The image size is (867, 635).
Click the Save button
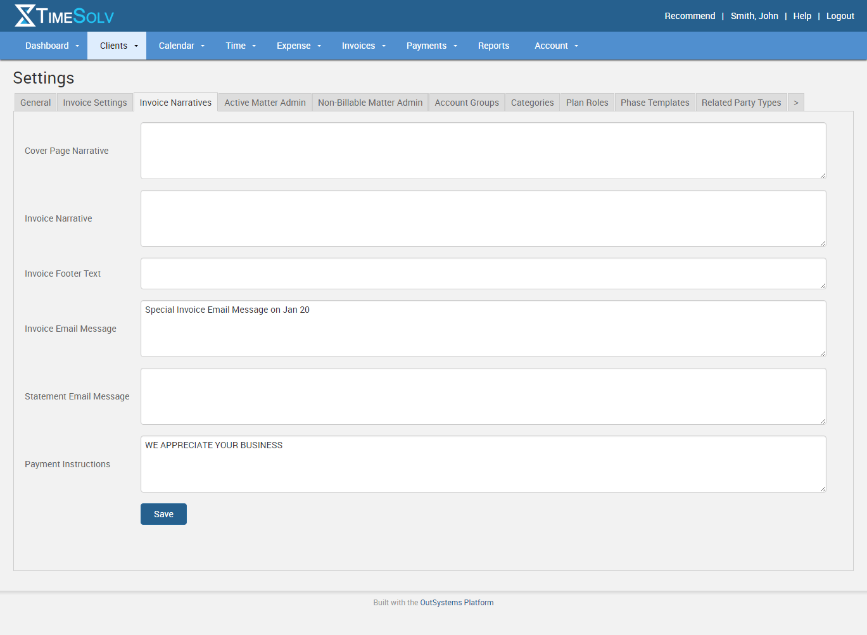(163, 513)
